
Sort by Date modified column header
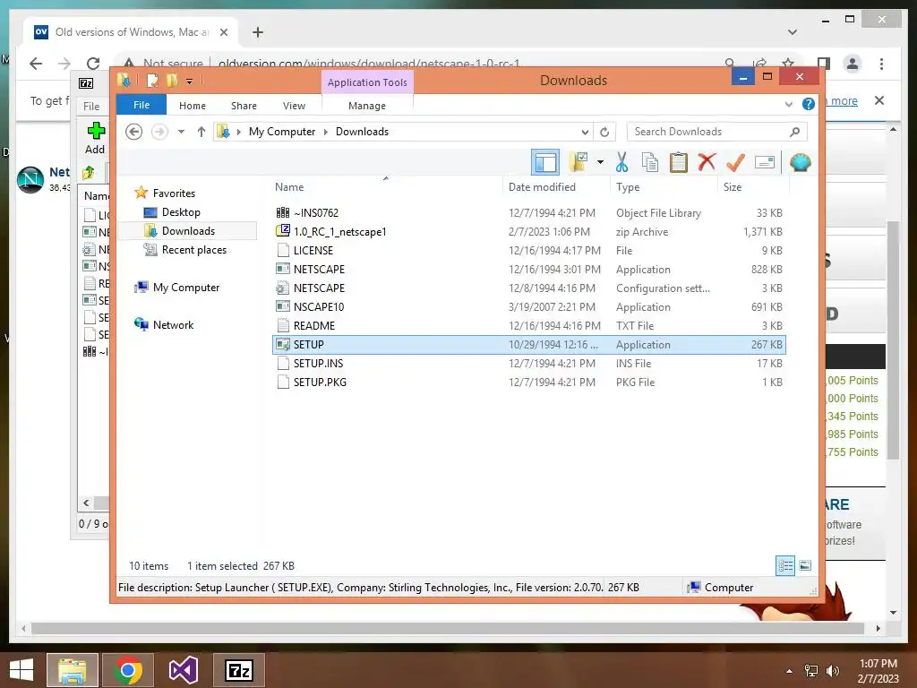[x=556, y=186]
